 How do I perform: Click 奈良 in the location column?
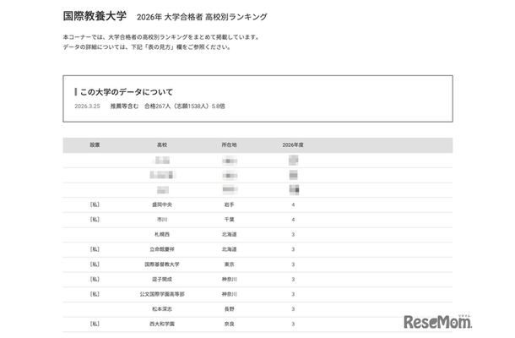(x=229, y=324)
